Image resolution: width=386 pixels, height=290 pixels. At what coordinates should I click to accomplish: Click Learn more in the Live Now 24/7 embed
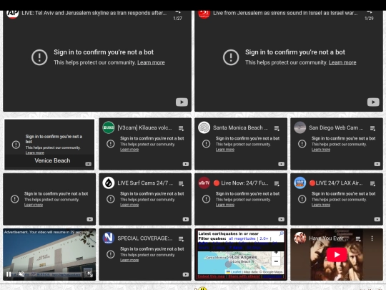[x=225, y=205]
